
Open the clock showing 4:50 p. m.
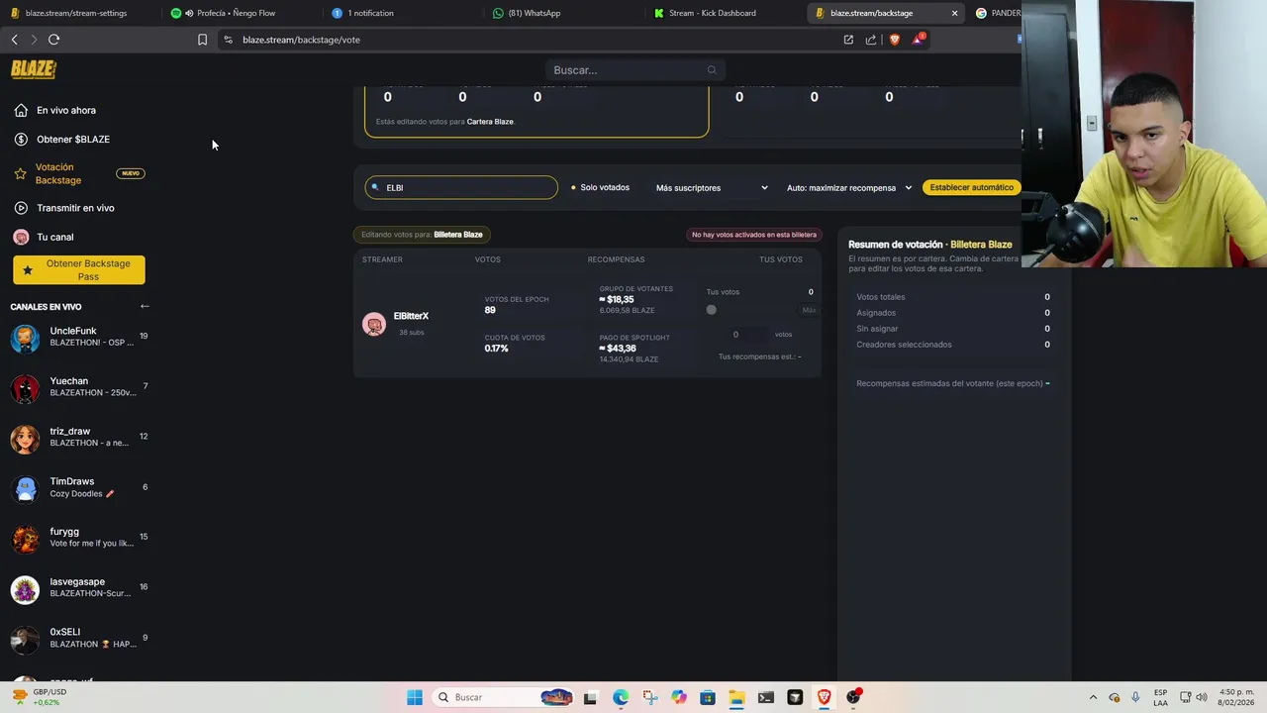[x=1236, y=697]
